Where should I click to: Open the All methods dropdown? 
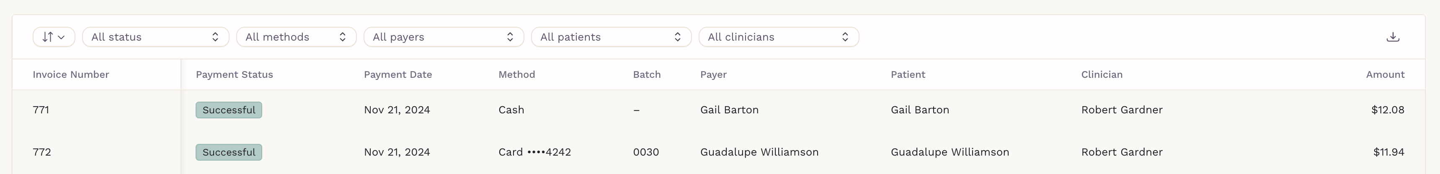(296, 37)
